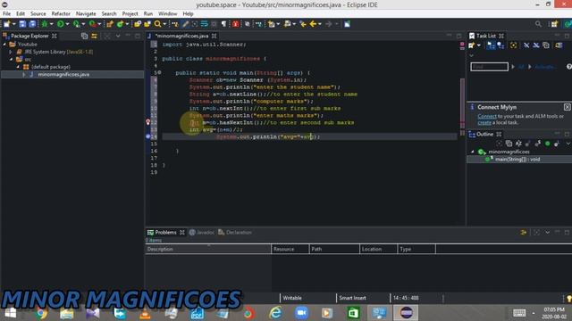Click the New Java Package toolbar icon
Viewport: 572px width, 321px height.
pos(110,24)
